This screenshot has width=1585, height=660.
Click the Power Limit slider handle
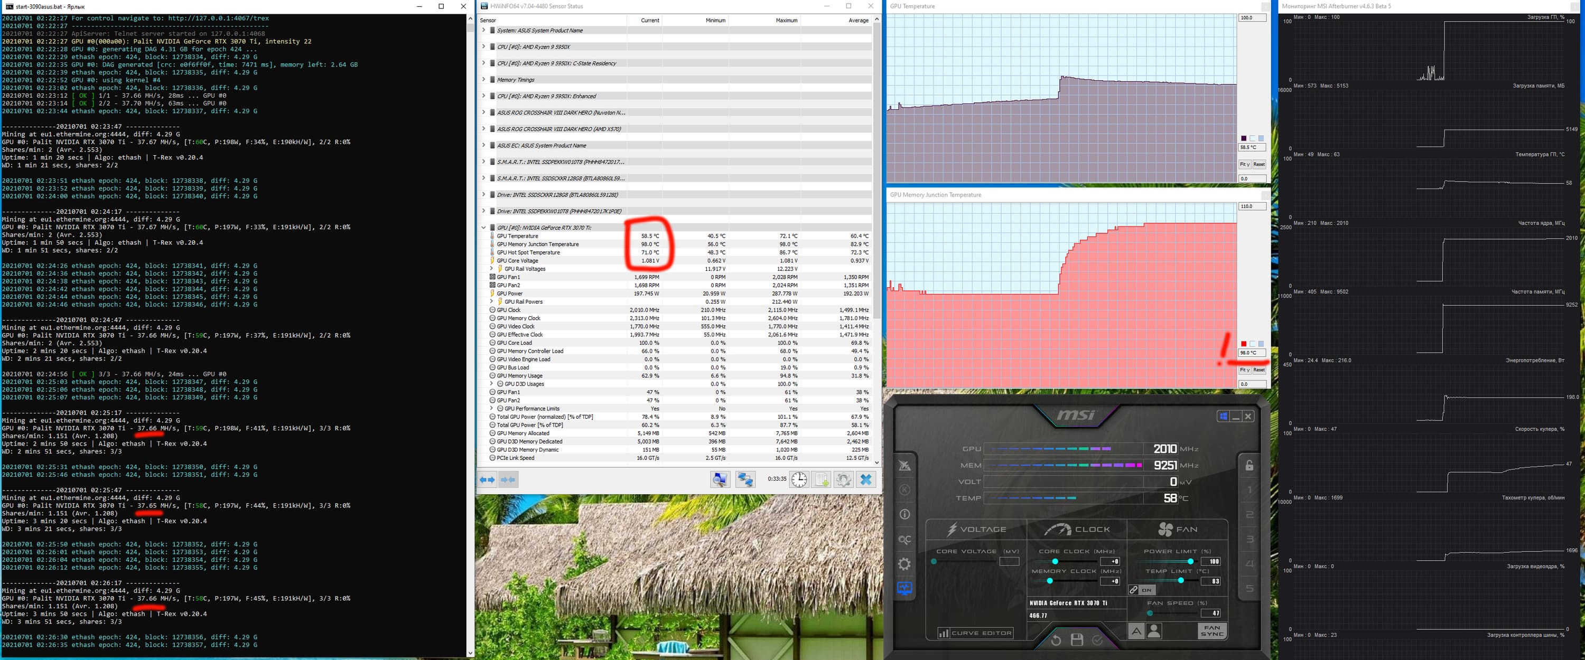click(x=1190, y=562)
